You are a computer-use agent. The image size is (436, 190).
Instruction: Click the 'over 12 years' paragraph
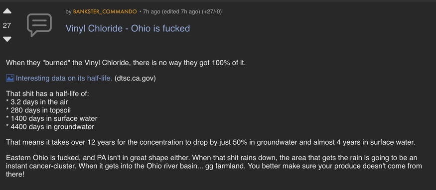[210, 143]
